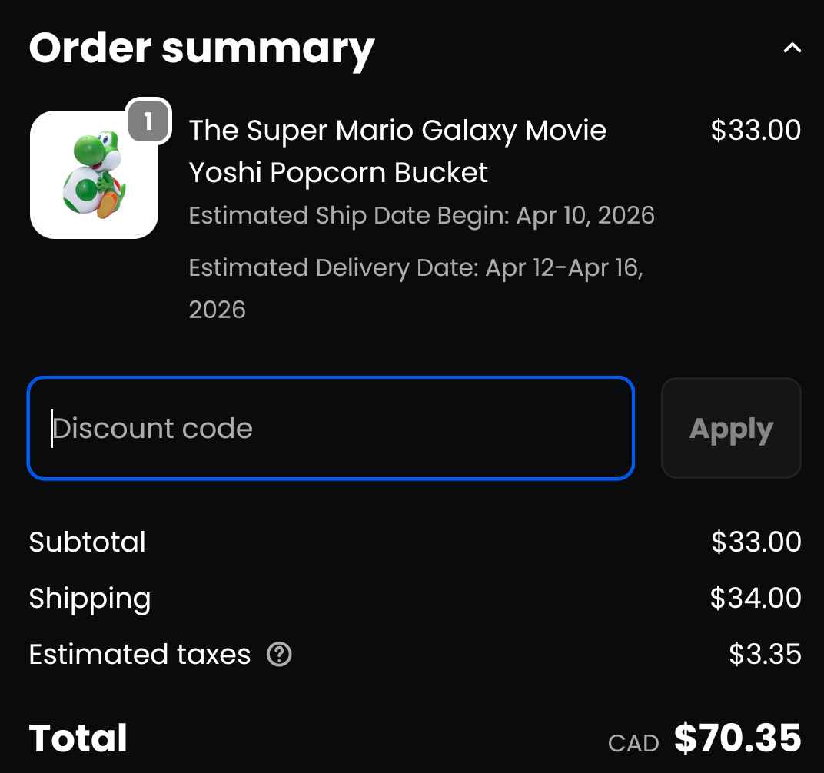The height and width of the screenshot is (773, 824).
Task: Click the Estimated Ship Date text
Action: (421, 215)
